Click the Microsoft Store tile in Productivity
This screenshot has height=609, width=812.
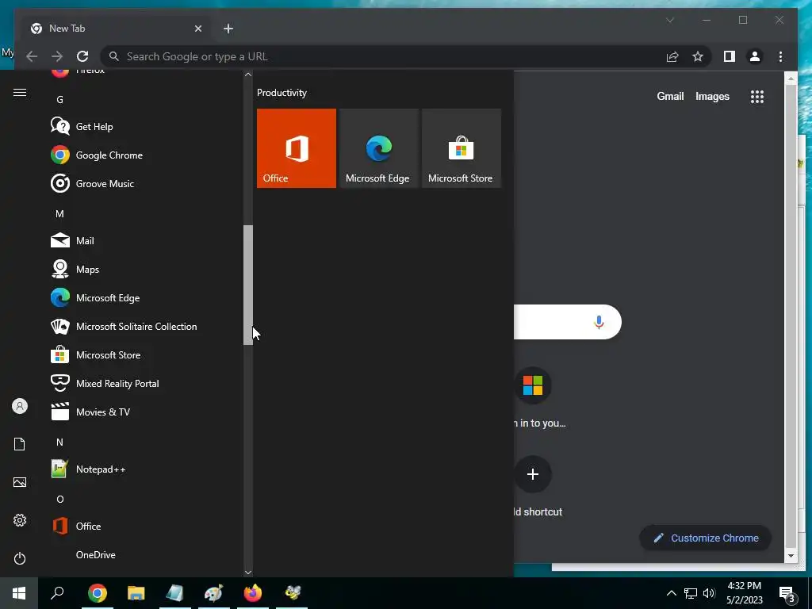pos(461,148)
